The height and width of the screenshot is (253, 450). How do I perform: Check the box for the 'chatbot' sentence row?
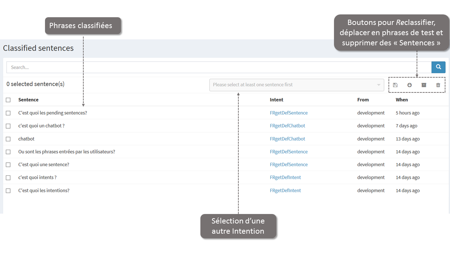(8, 139)
